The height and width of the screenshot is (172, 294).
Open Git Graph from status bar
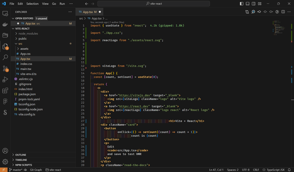(x=36, y=170)
